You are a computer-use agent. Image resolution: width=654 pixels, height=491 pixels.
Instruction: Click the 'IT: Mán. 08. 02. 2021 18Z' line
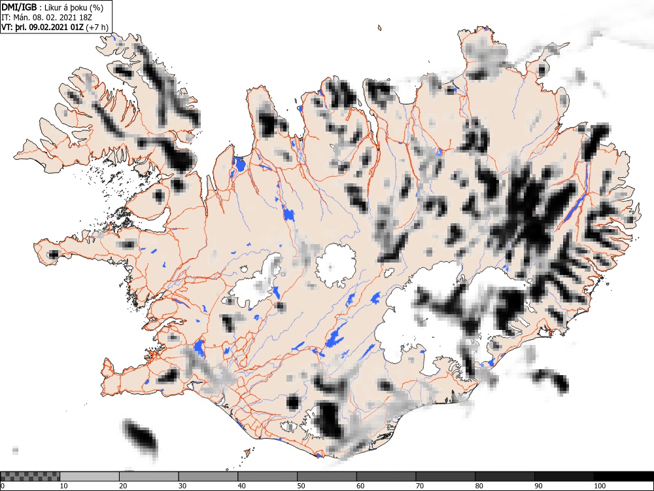(46, 18)
